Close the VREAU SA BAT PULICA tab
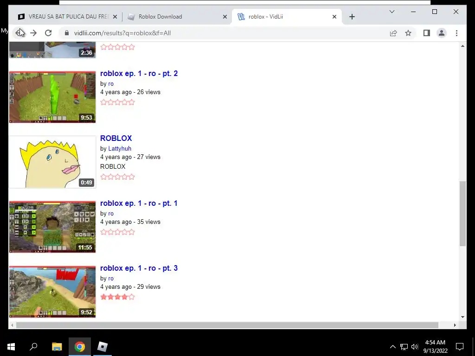 115,17
